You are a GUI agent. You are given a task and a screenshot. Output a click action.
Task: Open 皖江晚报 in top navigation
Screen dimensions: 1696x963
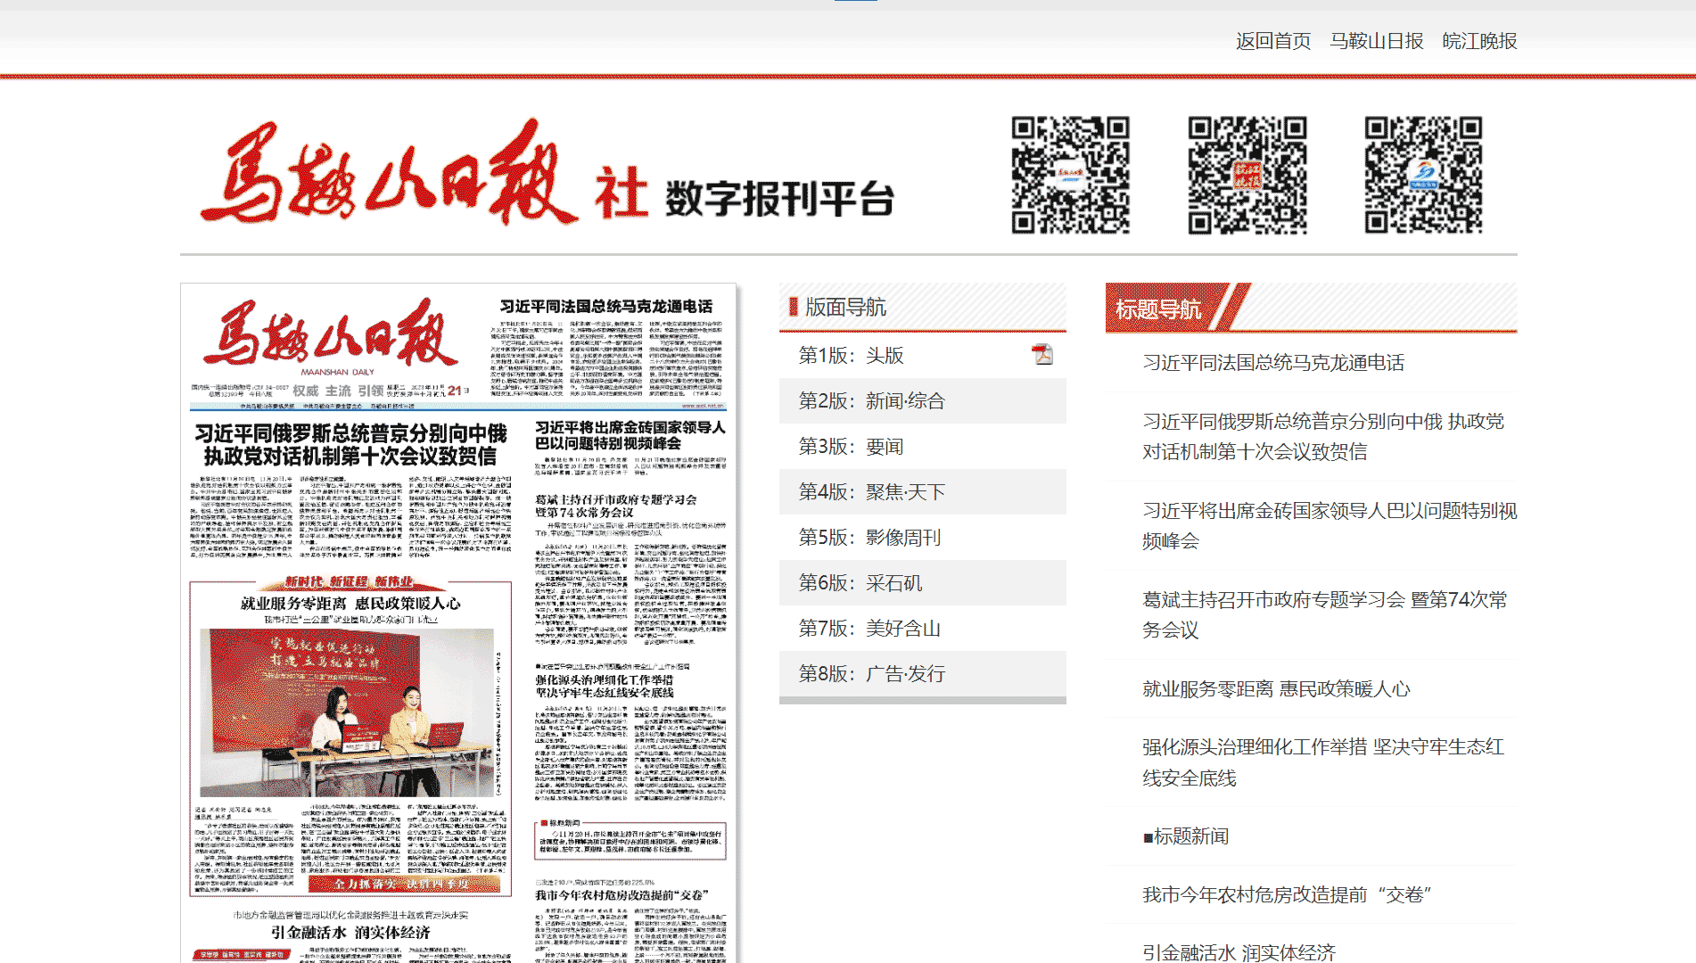(1479, 41)
